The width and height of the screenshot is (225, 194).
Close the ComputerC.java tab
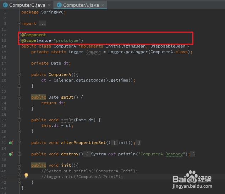click(x=49, y=5)
